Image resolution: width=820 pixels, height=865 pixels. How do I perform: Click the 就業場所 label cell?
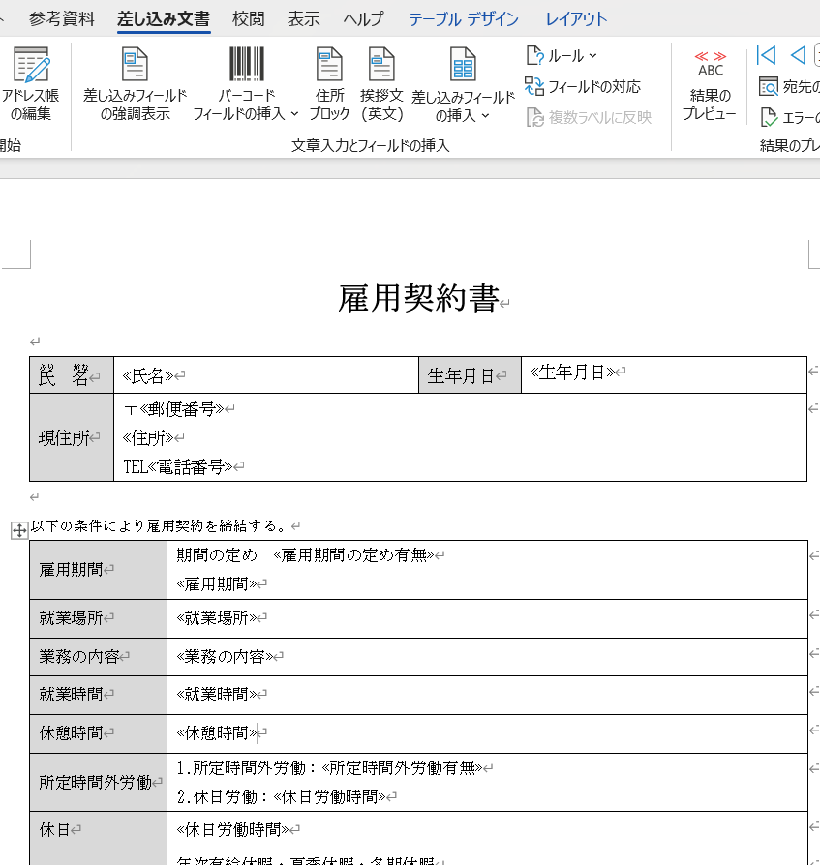click(x=98, y=618)
